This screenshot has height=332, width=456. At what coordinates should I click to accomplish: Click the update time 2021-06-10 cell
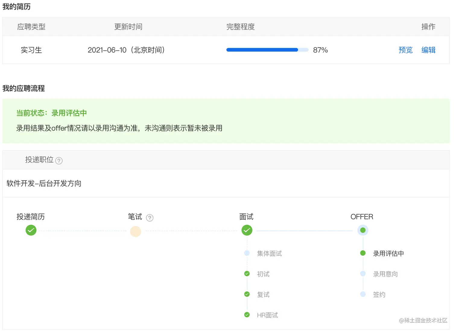point(126,50)
